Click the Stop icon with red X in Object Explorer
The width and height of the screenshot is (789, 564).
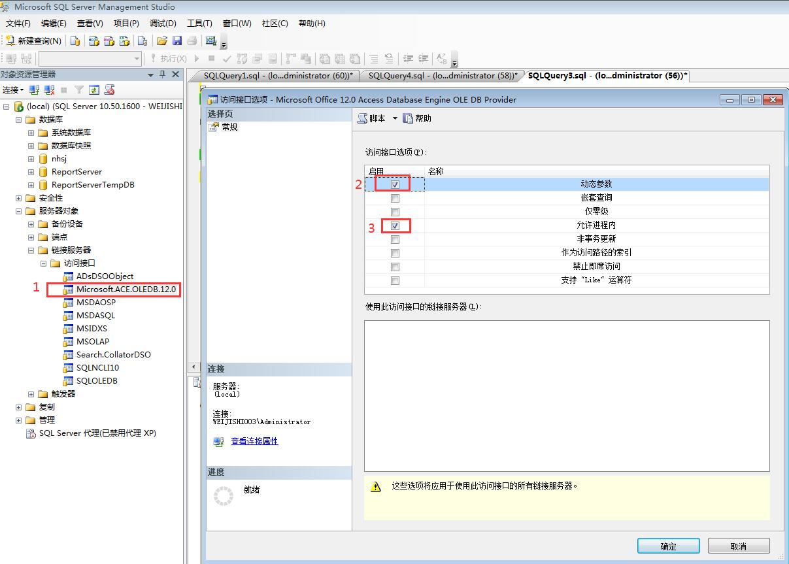[x=109, y=90]
